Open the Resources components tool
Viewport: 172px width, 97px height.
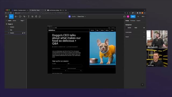32,16
